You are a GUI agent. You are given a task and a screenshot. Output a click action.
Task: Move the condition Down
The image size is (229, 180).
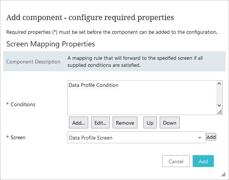[x=170, y=122]
